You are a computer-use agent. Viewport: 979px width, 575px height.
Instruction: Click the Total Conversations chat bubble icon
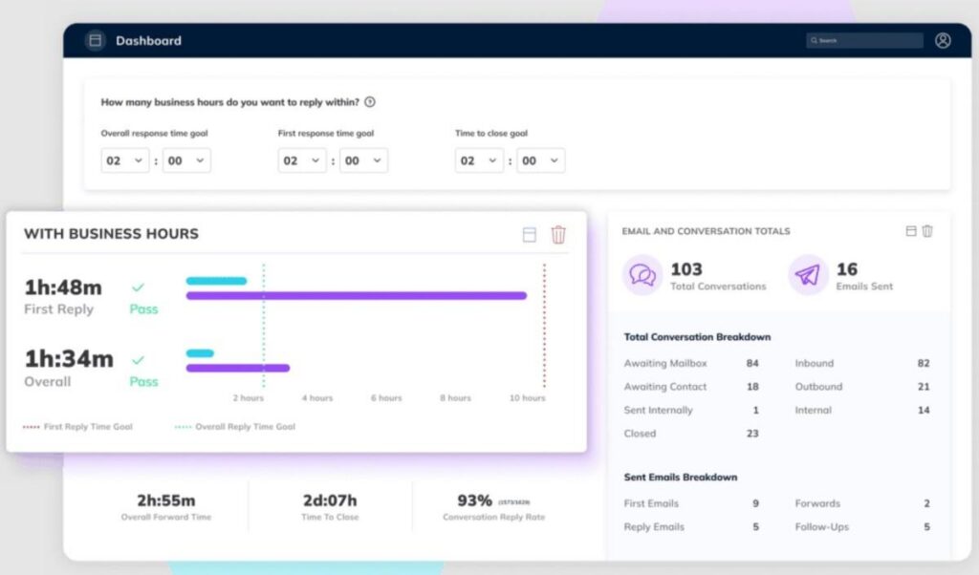(x=642, y=275)
